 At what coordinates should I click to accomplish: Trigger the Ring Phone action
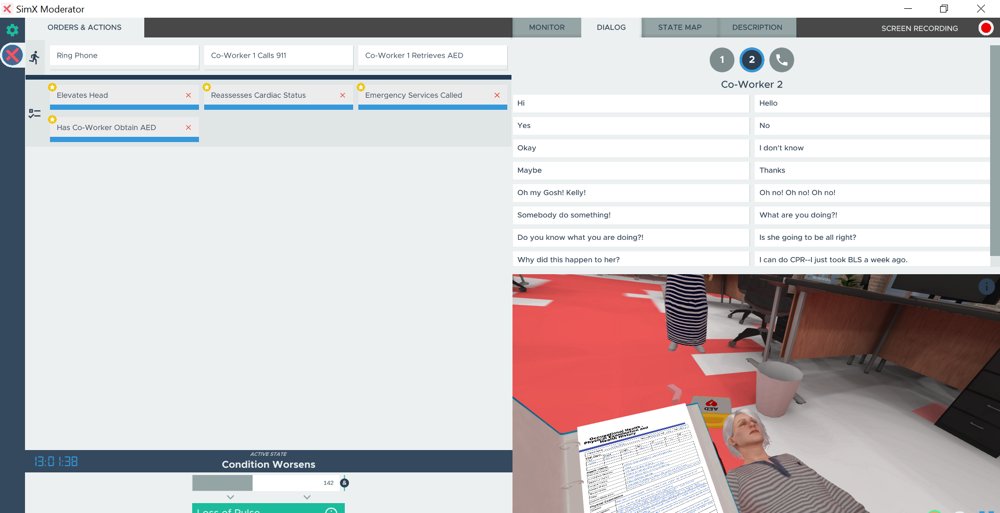(124, 56)
